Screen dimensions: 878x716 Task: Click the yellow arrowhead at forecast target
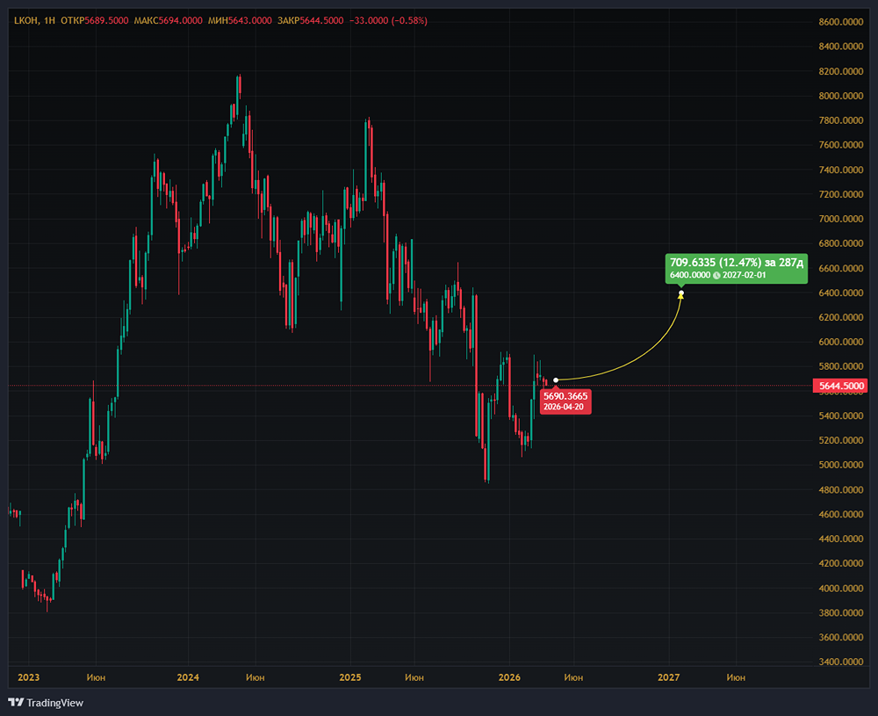[x=681, y=293]
